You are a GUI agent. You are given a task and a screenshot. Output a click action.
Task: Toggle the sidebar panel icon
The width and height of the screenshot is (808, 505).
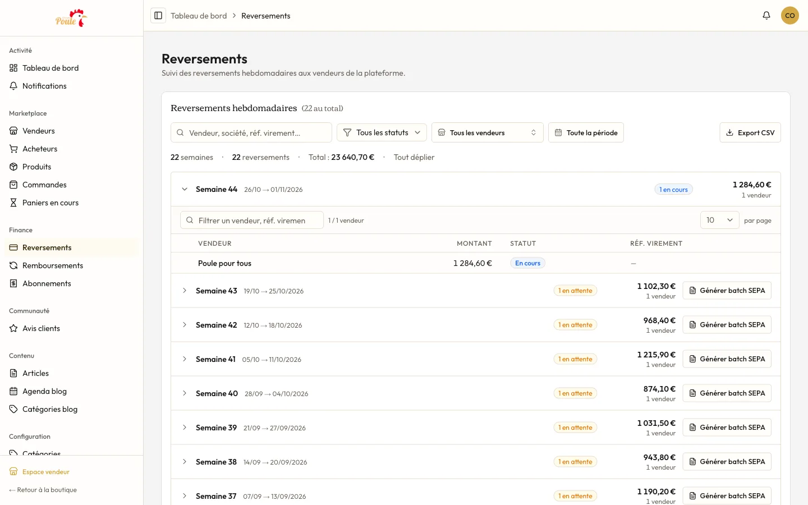pos(158,16)
